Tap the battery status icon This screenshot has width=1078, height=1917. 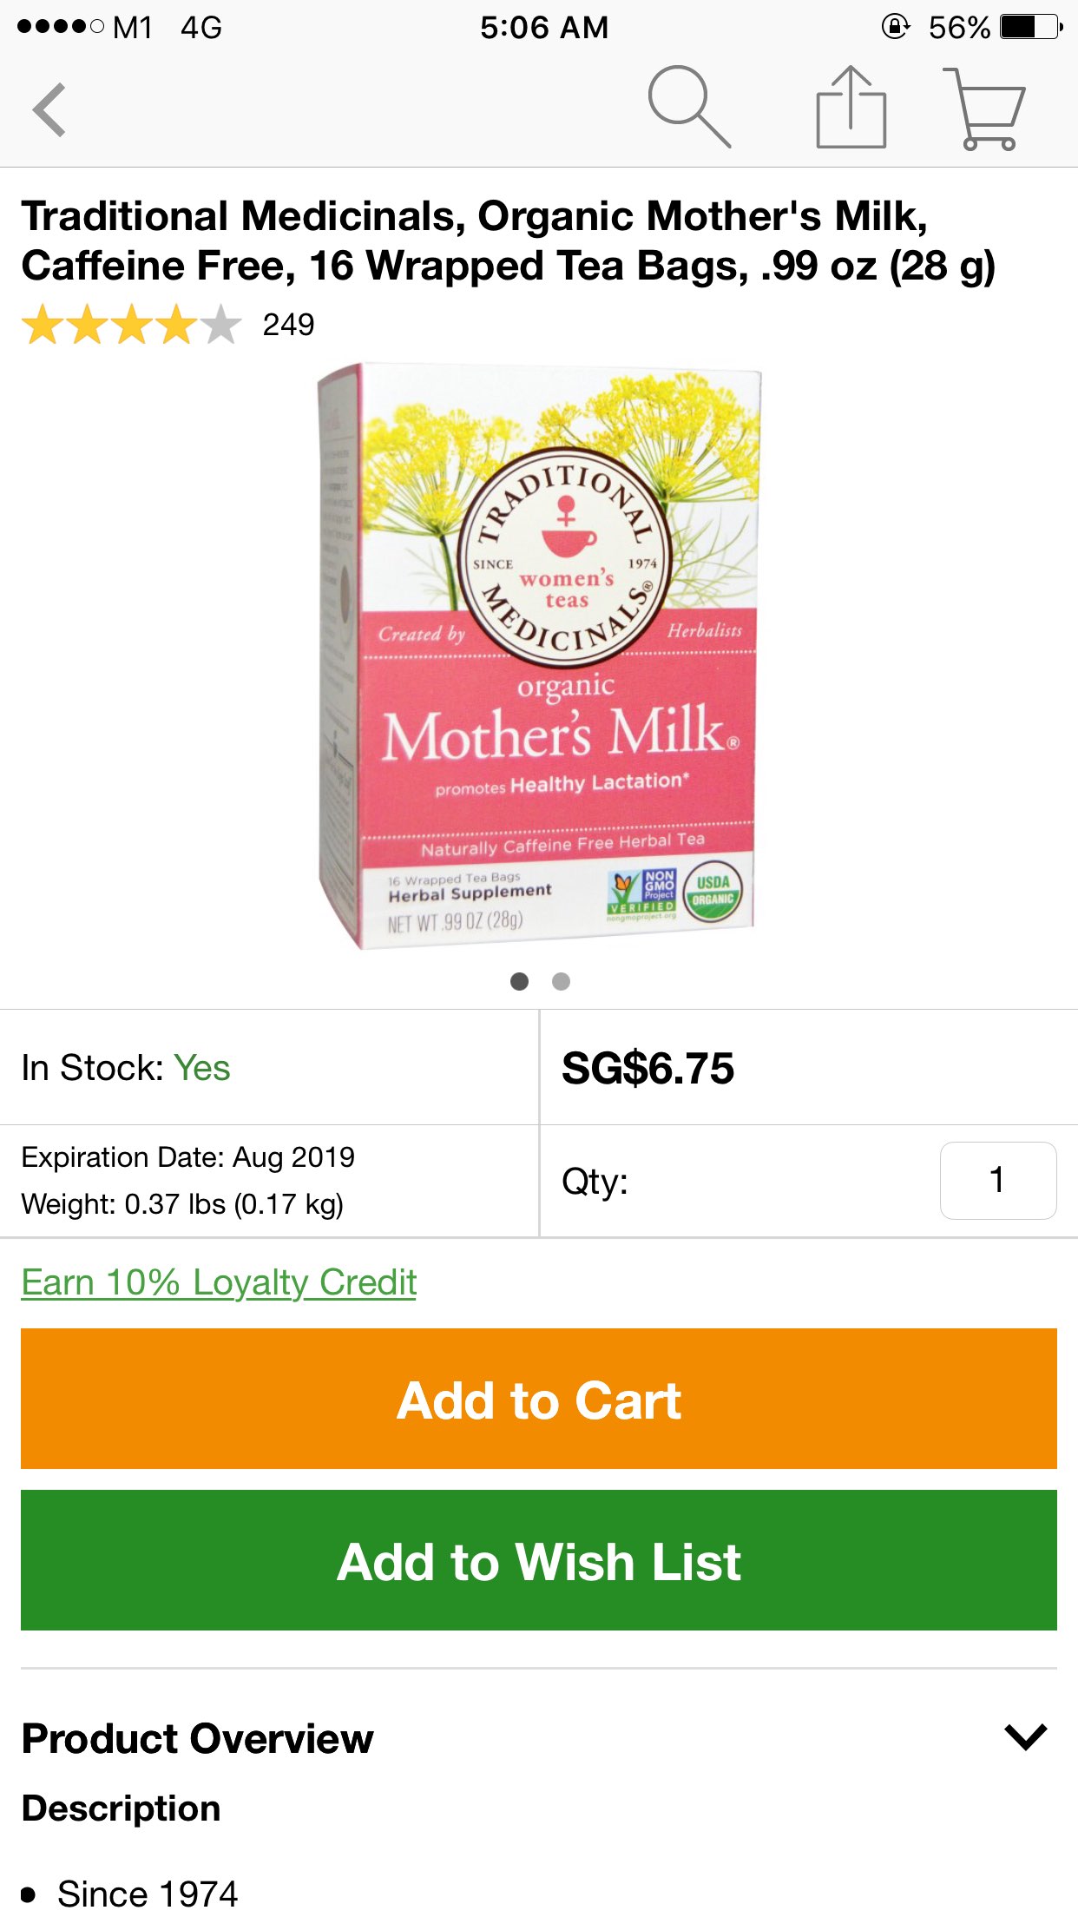[x=1031, y=27]
